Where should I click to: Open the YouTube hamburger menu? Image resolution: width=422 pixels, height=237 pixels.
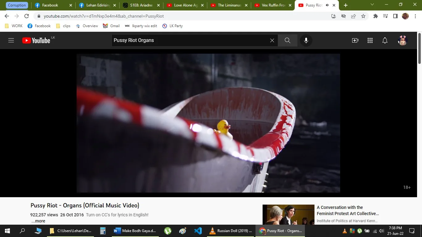(x=11, y=40)
